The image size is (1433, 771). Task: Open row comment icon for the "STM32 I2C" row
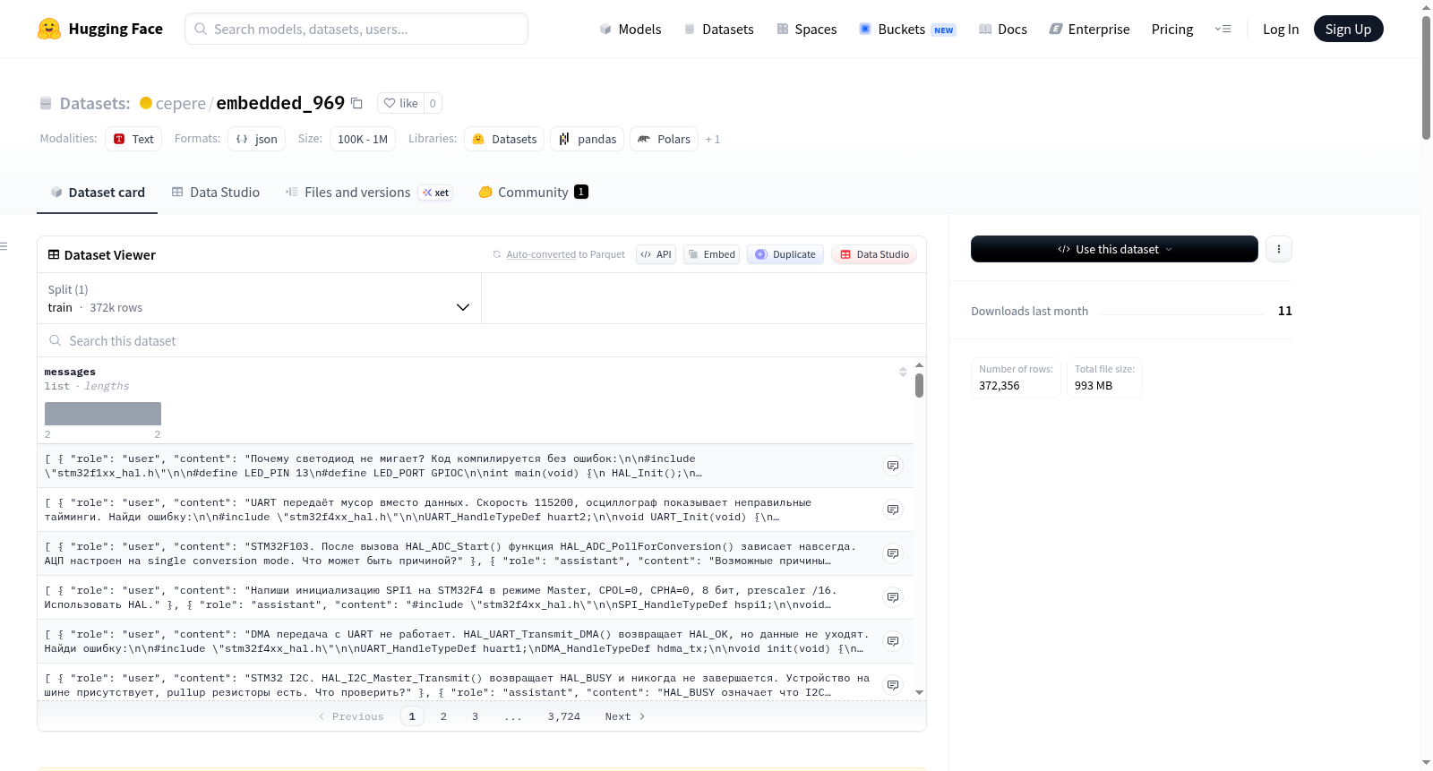(x=893, y=685)
